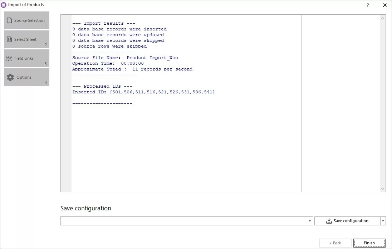Click the download icon on Save configuration button
The image size is (392, 249).
pyautogui.click(x=329, y=221)
